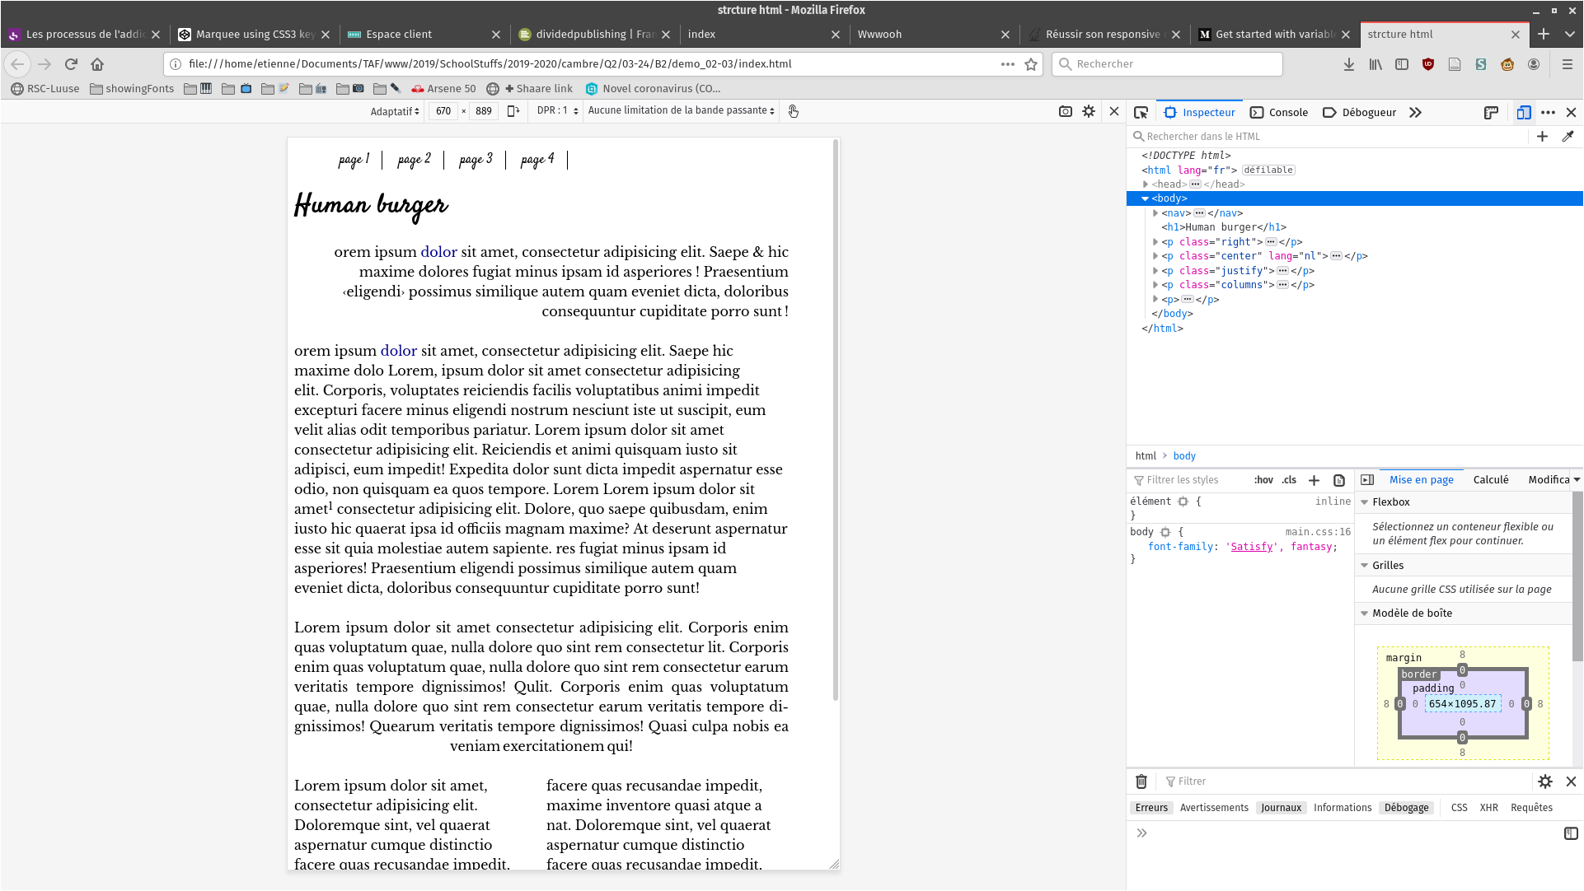
Task: Open the main.css:16 source link
Action: point(1318,532)
